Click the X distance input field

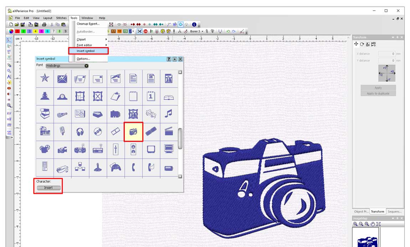point(387,54)
